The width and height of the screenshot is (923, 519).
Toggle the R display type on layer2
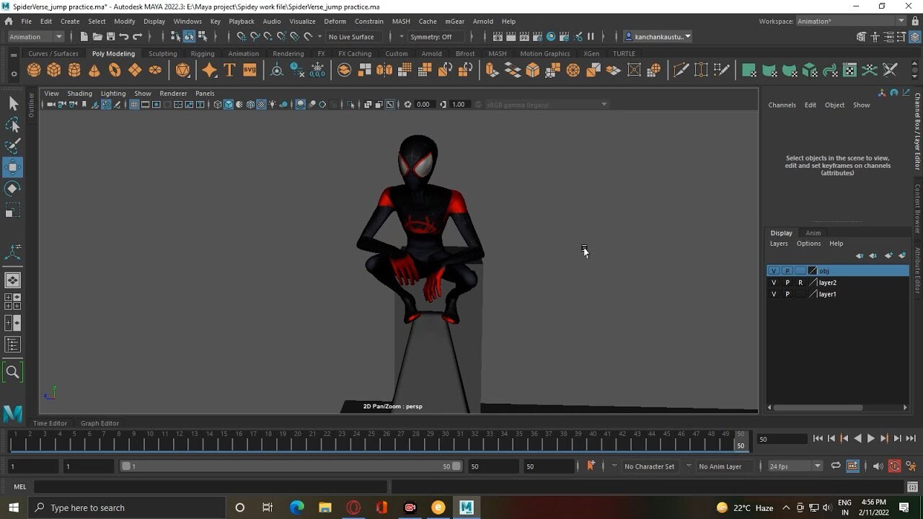[800, 283]
